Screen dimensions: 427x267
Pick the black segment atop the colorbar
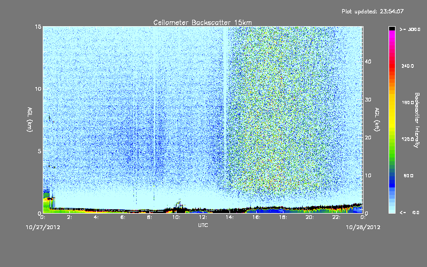click(x=392, y=28)
